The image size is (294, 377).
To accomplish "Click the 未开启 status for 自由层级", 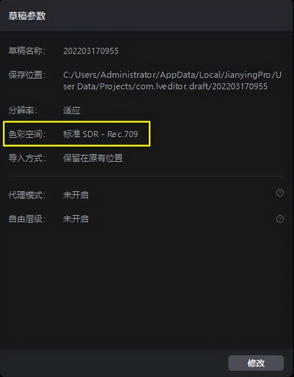I will pyautogui.click(x=76, y=219).
